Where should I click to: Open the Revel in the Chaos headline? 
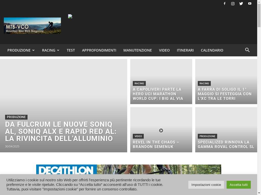(x=156, y=144)
